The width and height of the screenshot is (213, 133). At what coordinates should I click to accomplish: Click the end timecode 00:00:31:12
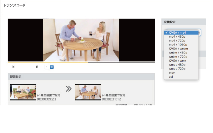click(111, 99)
